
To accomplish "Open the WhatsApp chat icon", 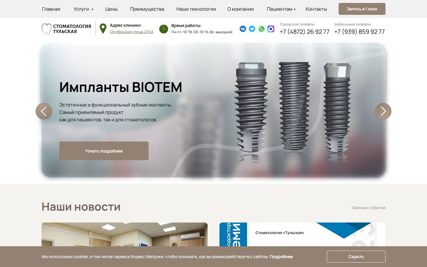I will pos(262,29).
